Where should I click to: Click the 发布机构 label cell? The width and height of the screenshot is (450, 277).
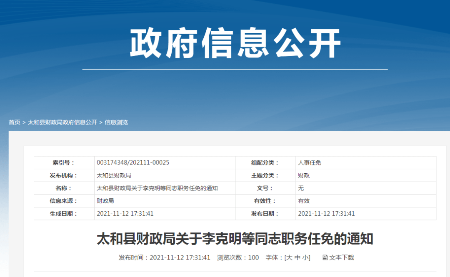coord(64,175)
